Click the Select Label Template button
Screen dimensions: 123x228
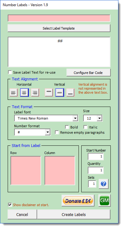click(x=59, y=28)
